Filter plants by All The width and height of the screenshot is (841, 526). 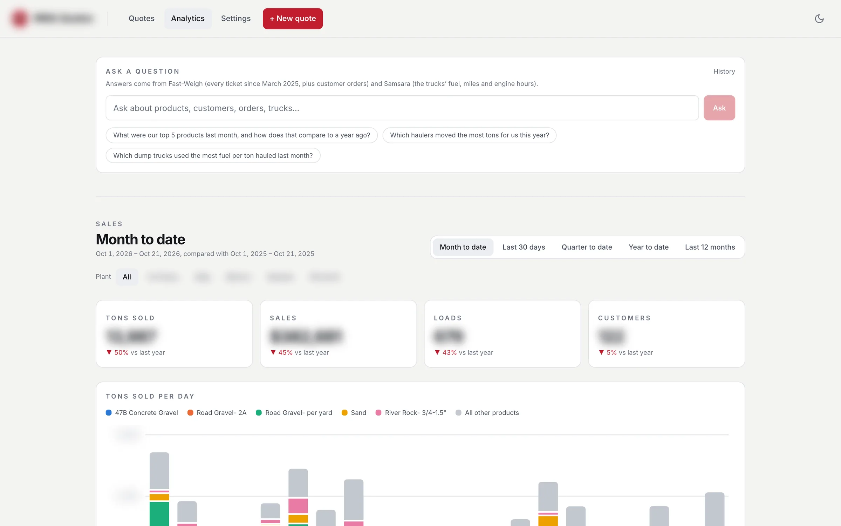click(127, 277)
